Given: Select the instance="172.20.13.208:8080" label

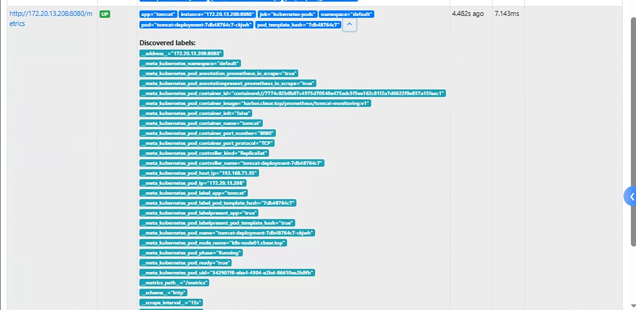Looking at the screenshot, I should [x=218, y=14].
